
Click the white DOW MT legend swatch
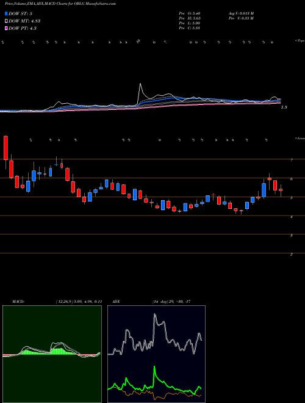[7, 21]
